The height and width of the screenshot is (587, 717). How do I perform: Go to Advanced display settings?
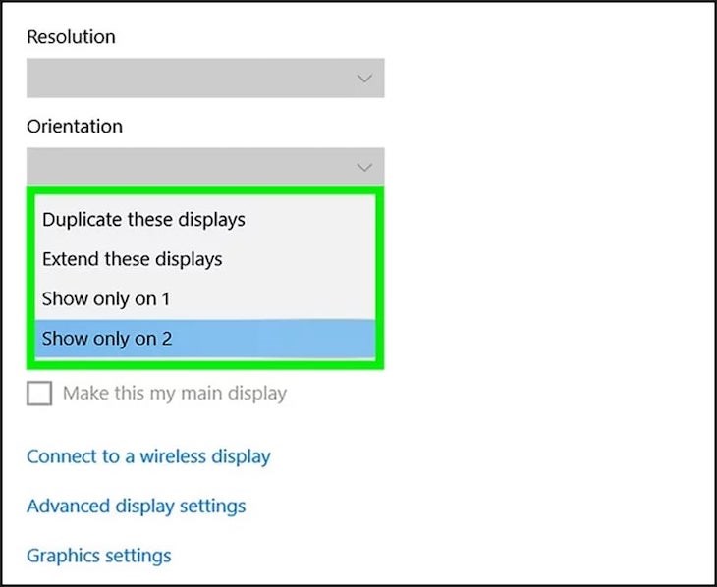point(136,507)
